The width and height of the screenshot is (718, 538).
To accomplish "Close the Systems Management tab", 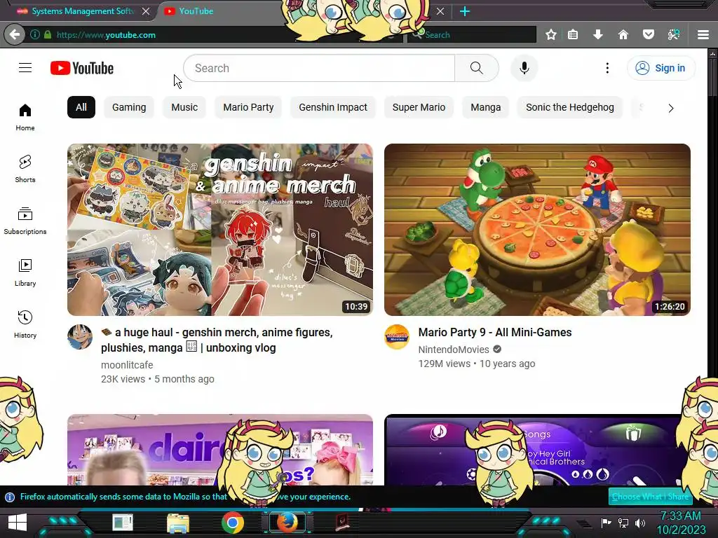I will (x=146, y=11).
